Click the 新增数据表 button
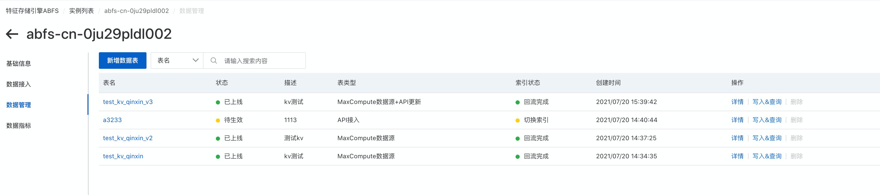 [122, 61]
